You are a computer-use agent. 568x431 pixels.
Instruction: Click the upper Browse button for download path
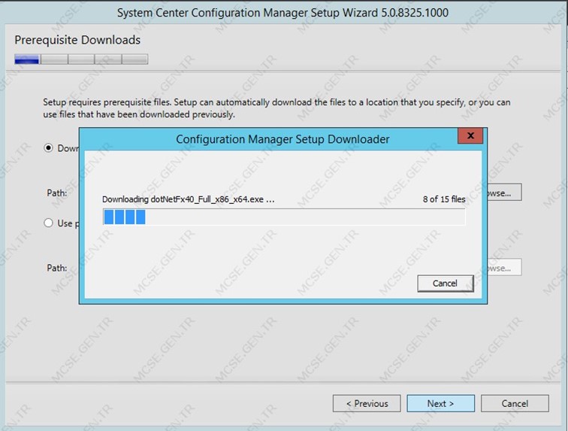[x=505, y=193]
